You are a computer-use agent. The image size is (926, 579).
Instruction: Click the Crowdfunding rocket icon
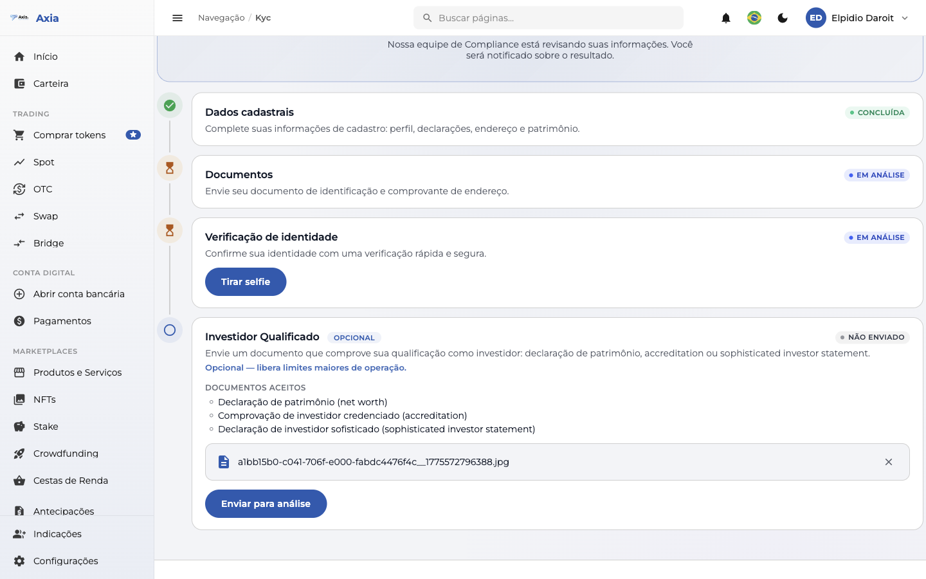[19, 454]
